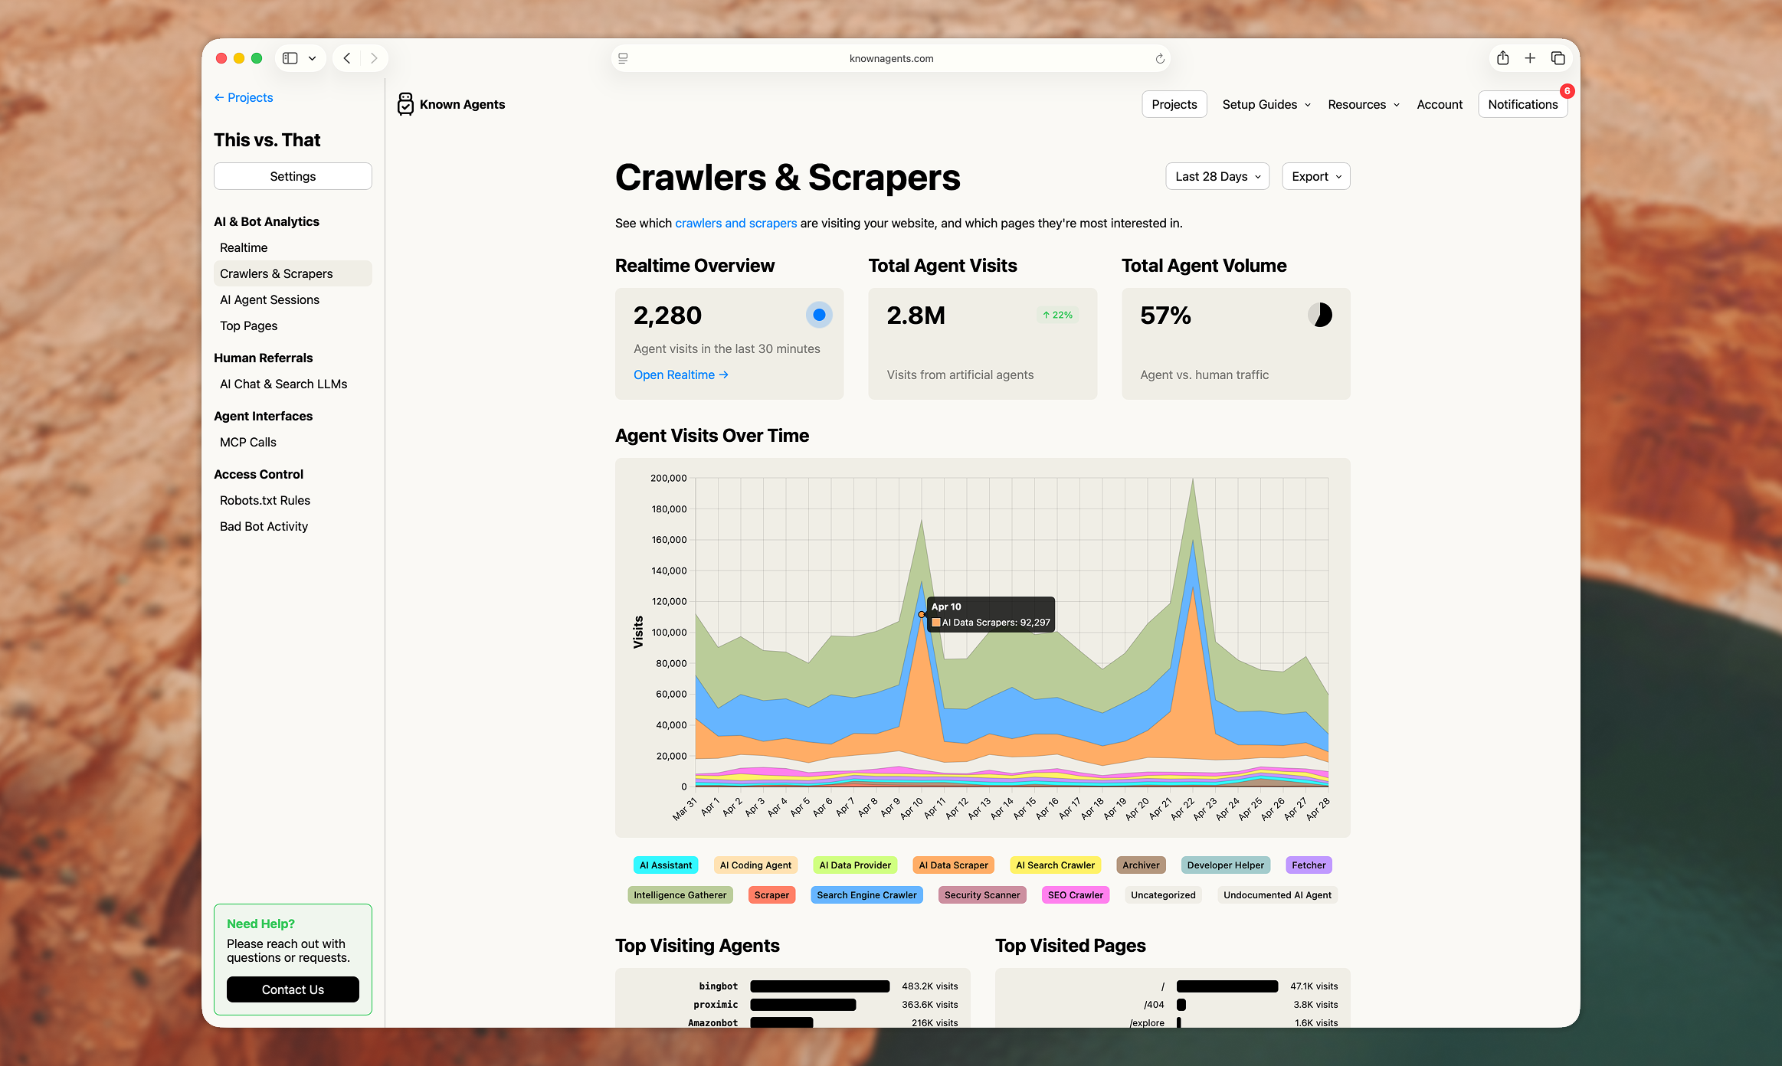Viewport: 1782px width, 1066px height.
Task: Reload the page using the refresh icon
Action: click(1160, 58)
